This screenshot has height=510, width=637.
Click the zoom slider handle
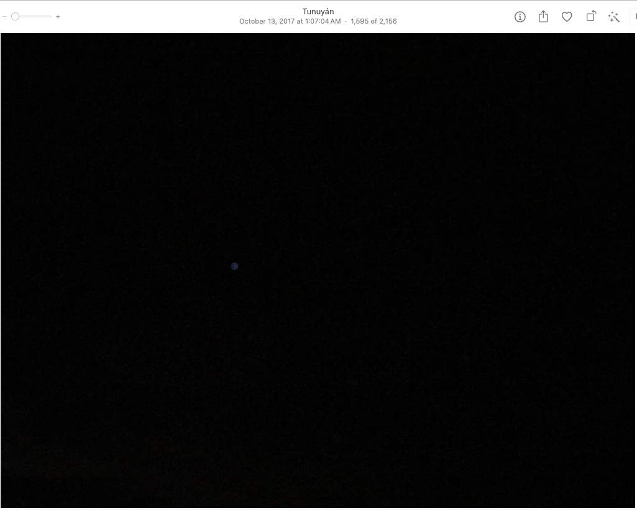click(x=16, y=17)
